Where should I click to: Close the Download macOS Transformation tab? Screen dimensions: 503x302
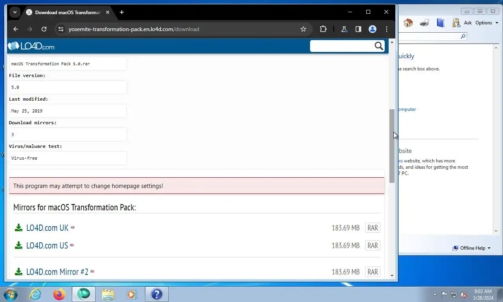click(x=108, y=12)
